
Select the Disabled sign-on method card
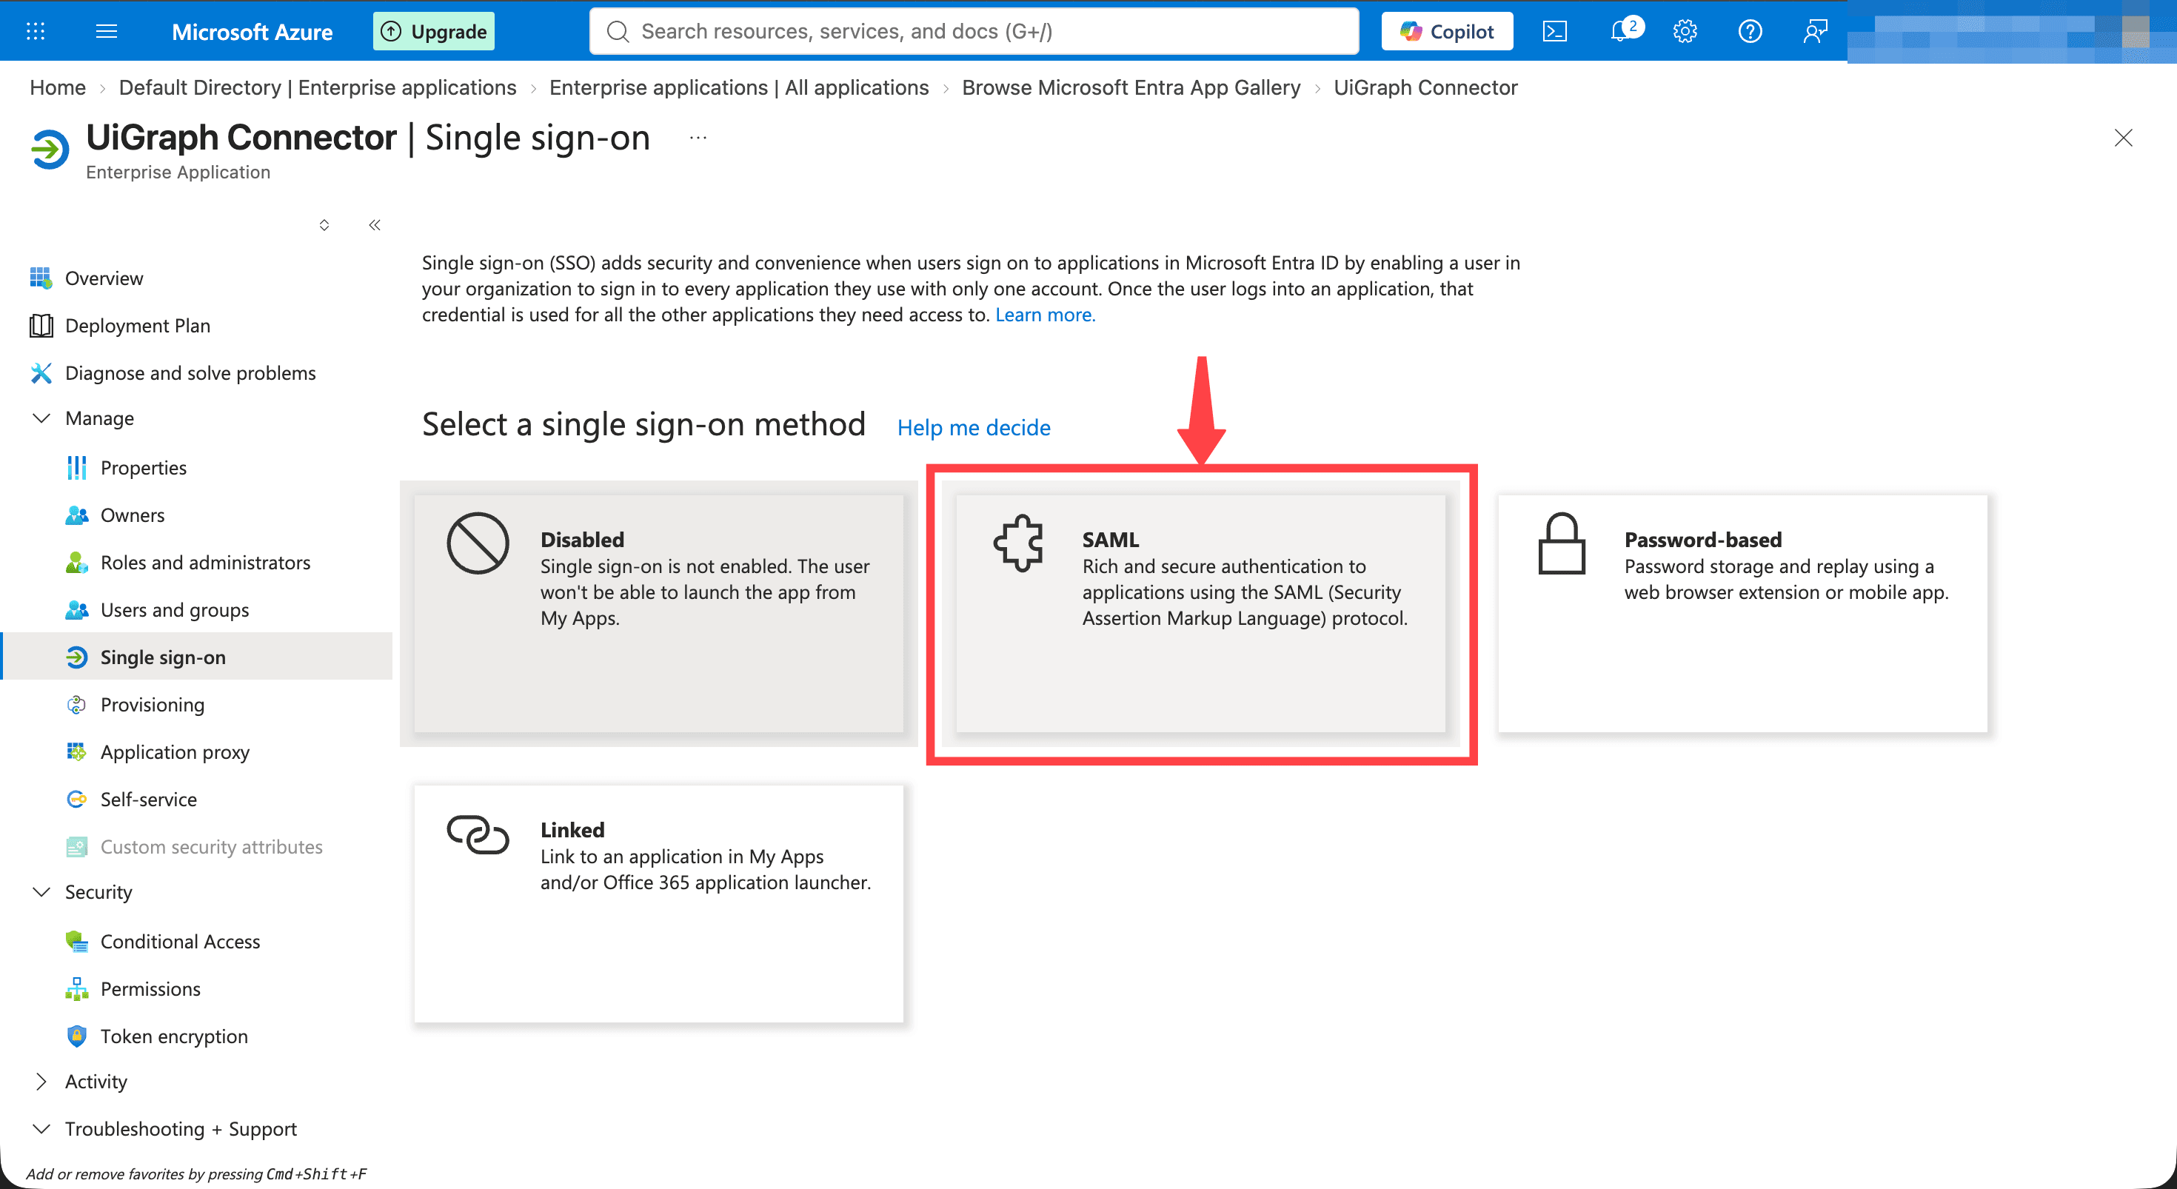(658, 614)
